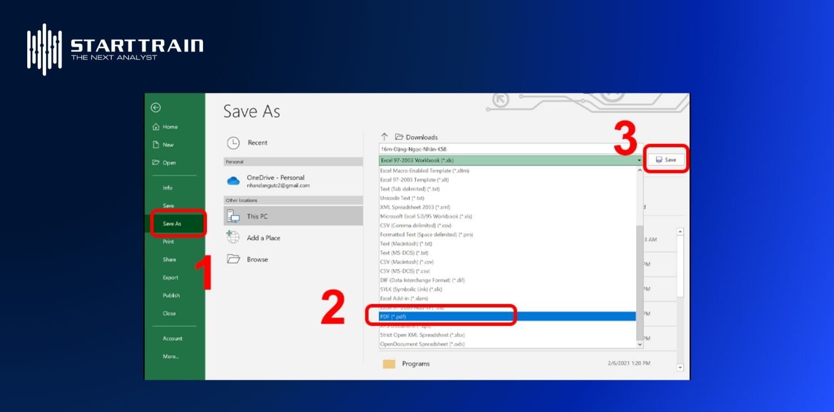Open Save As in the sidebar
The image size is (834, 412).
[x=172, y=224]
